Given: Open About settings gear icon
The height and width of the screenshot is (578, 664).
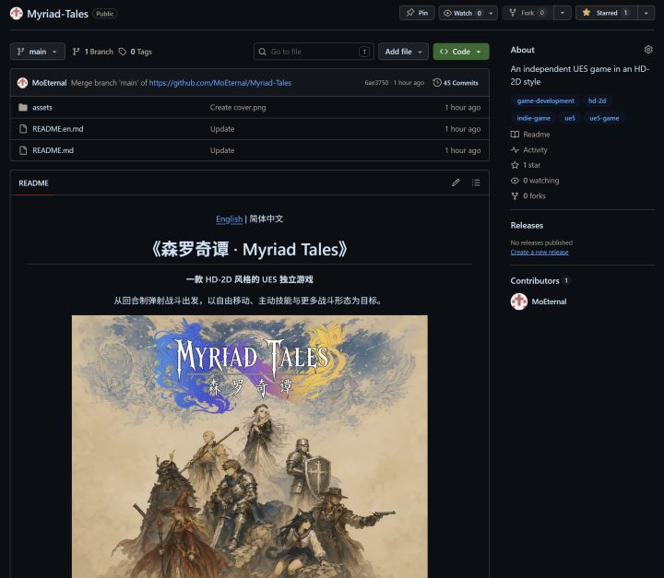Looking at the screenshot, I should [x=648, y=50].
